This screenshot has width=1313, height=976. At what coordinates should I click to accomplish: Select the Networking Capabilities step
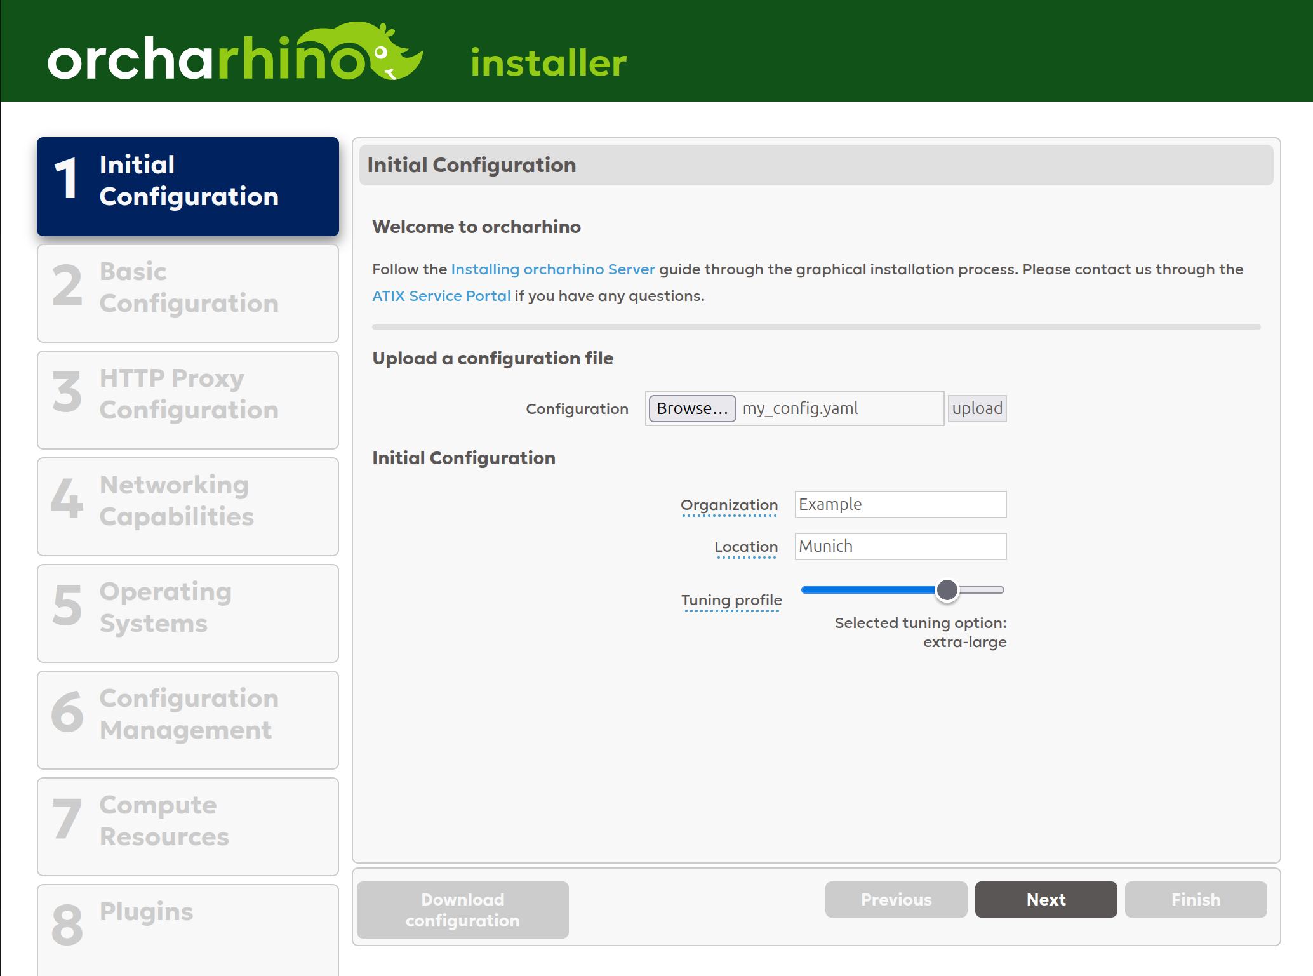click(187, 505)
